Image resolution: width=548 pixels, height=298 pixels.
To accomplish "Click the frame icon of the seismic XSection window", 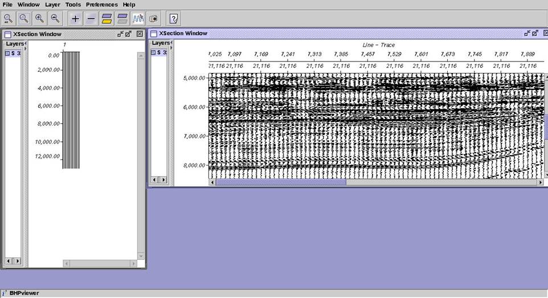I will click(x=153, y=34).
